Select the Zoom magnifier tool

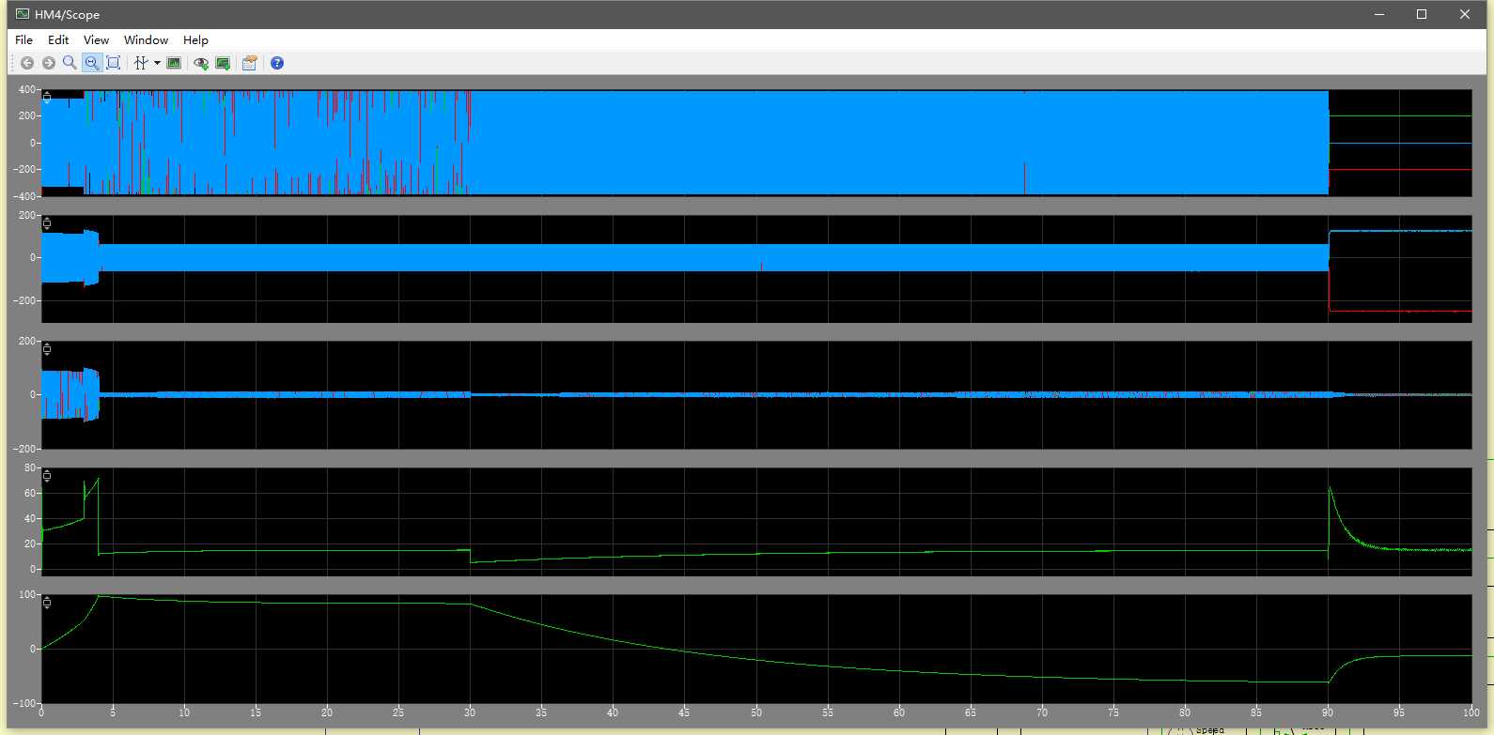coord(70,63)
